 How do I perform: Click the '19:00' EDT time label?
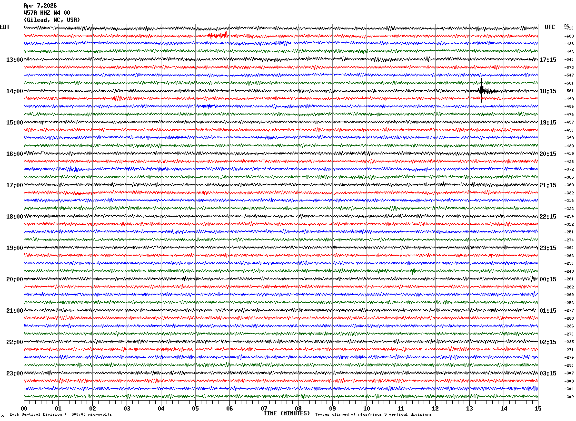(14, 248)
